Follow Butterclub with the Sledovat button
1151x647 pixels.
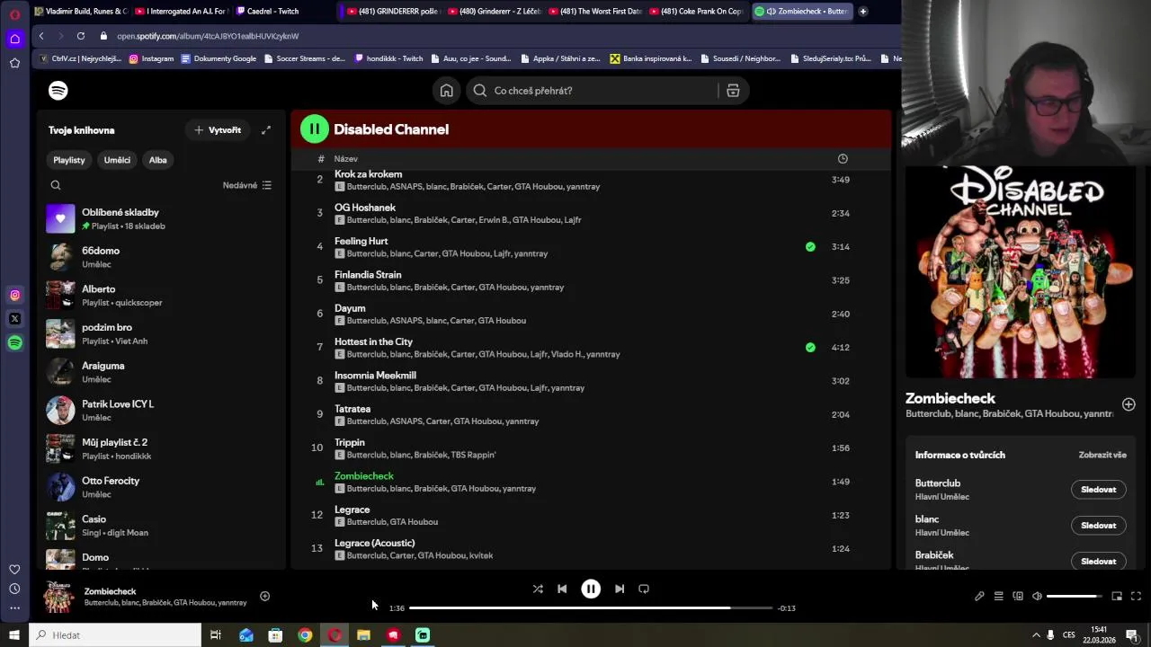[x=1098, y=490]
